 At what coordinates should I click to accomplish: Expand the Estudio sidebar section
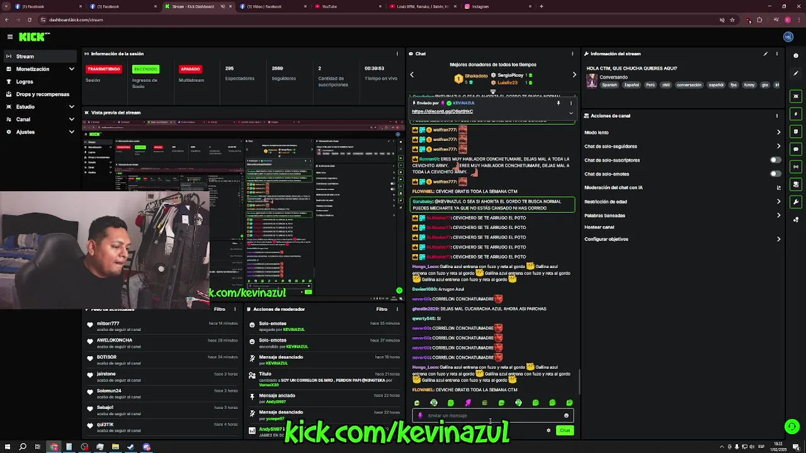coord(71,107)
